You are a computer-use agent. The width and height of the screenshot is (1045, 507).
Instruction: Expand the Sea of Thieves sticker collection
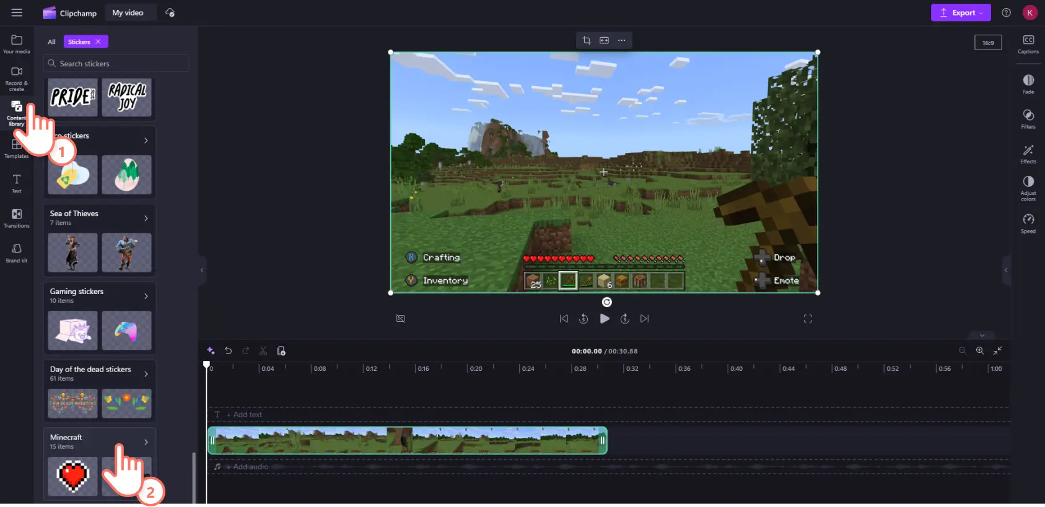[x=146, y=218]
